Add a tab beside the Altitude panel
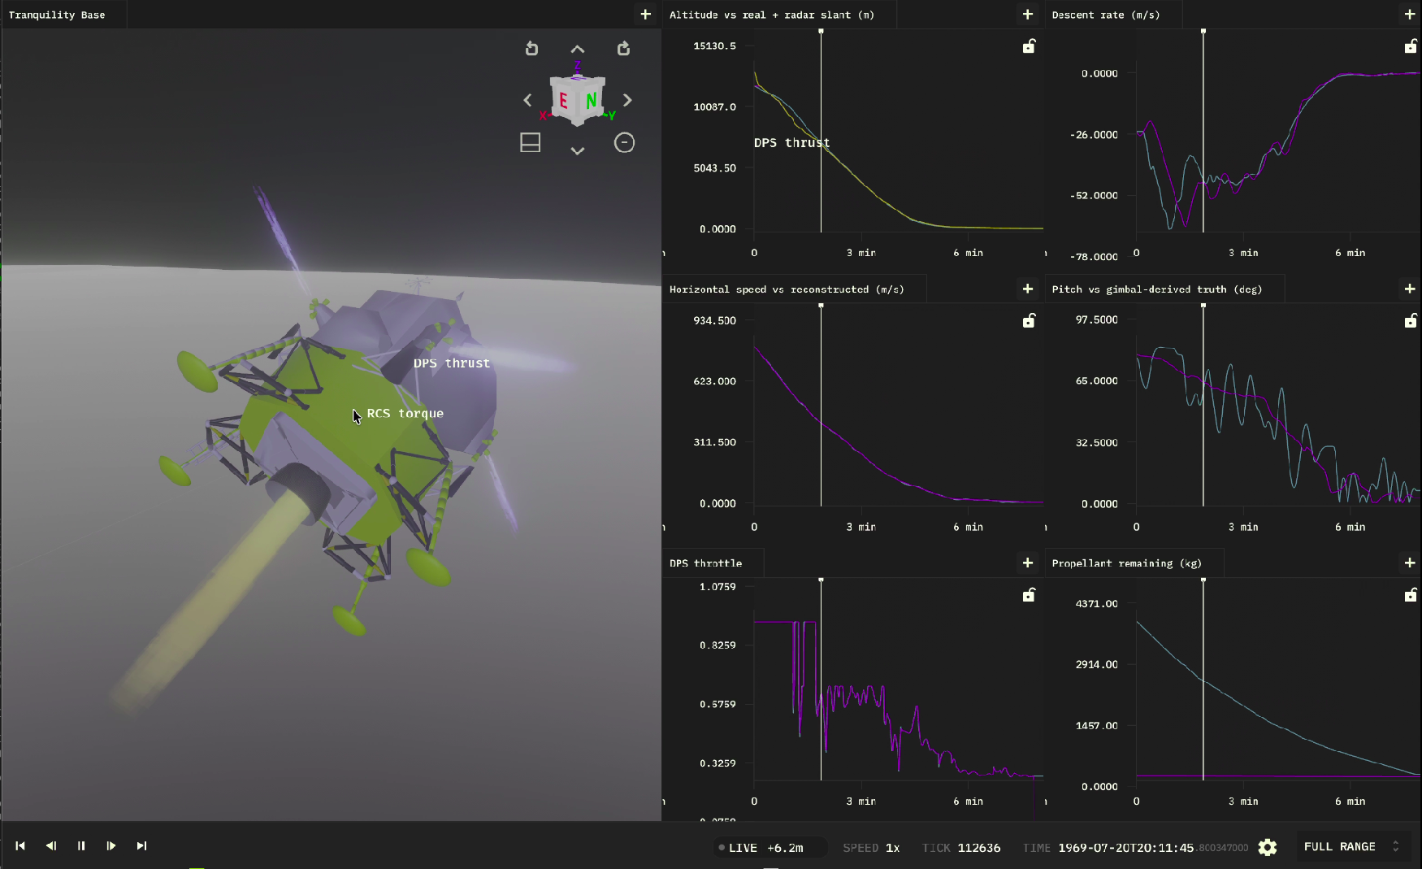The image size is (1422, 869). tap(1028, 15)
